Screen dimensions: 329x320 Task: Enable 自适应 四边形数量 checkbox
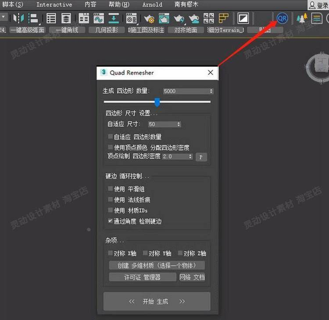pyautogui.click(x=110, y=137)
